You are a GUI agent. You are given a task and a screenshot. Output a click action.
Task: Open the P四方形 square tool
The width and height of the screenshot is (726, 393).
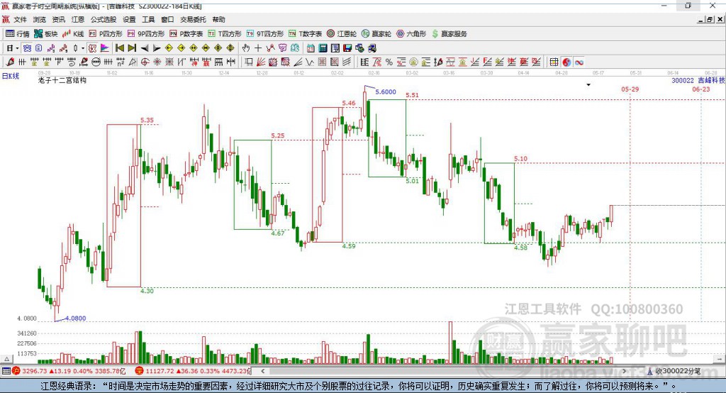(x=106, y=34)
